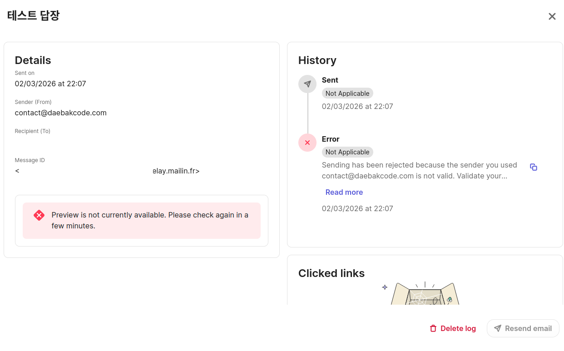Click the Not Applicable badge under Sent
564x351 pixels.
click(347, 94)
